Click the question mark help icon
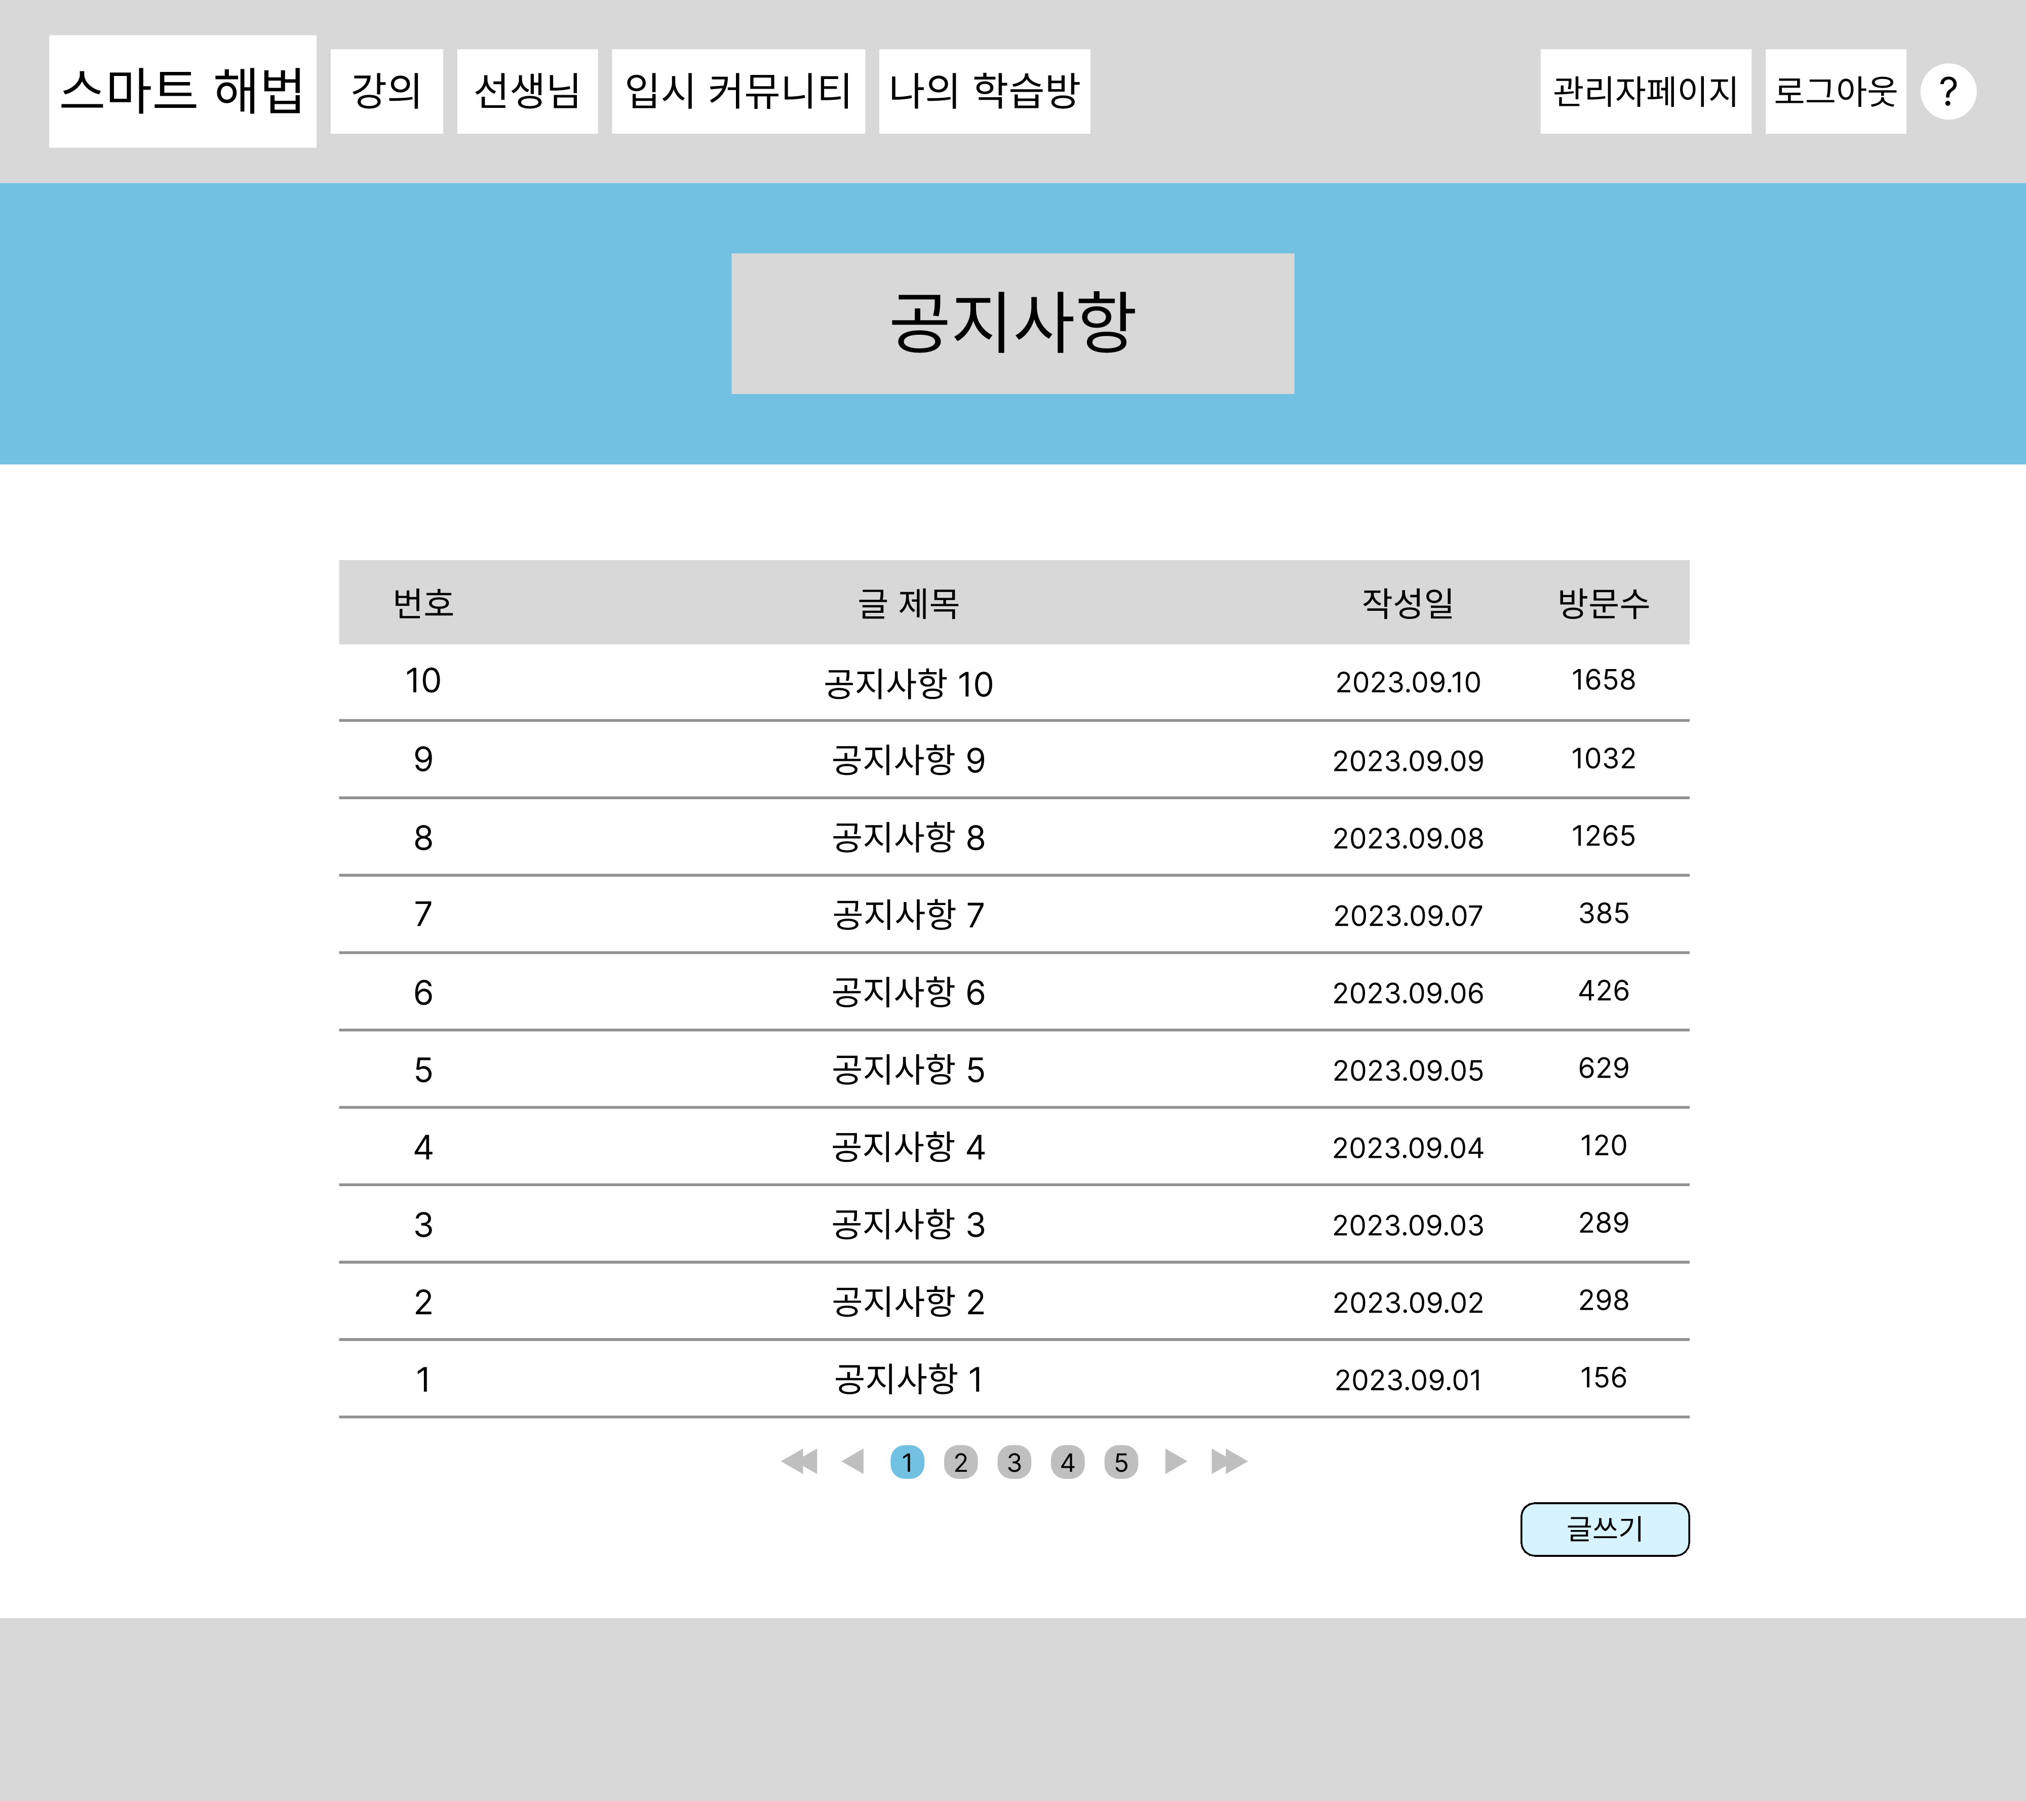The height and width of the screenshot is (1801, 2026). (1947, 91)
